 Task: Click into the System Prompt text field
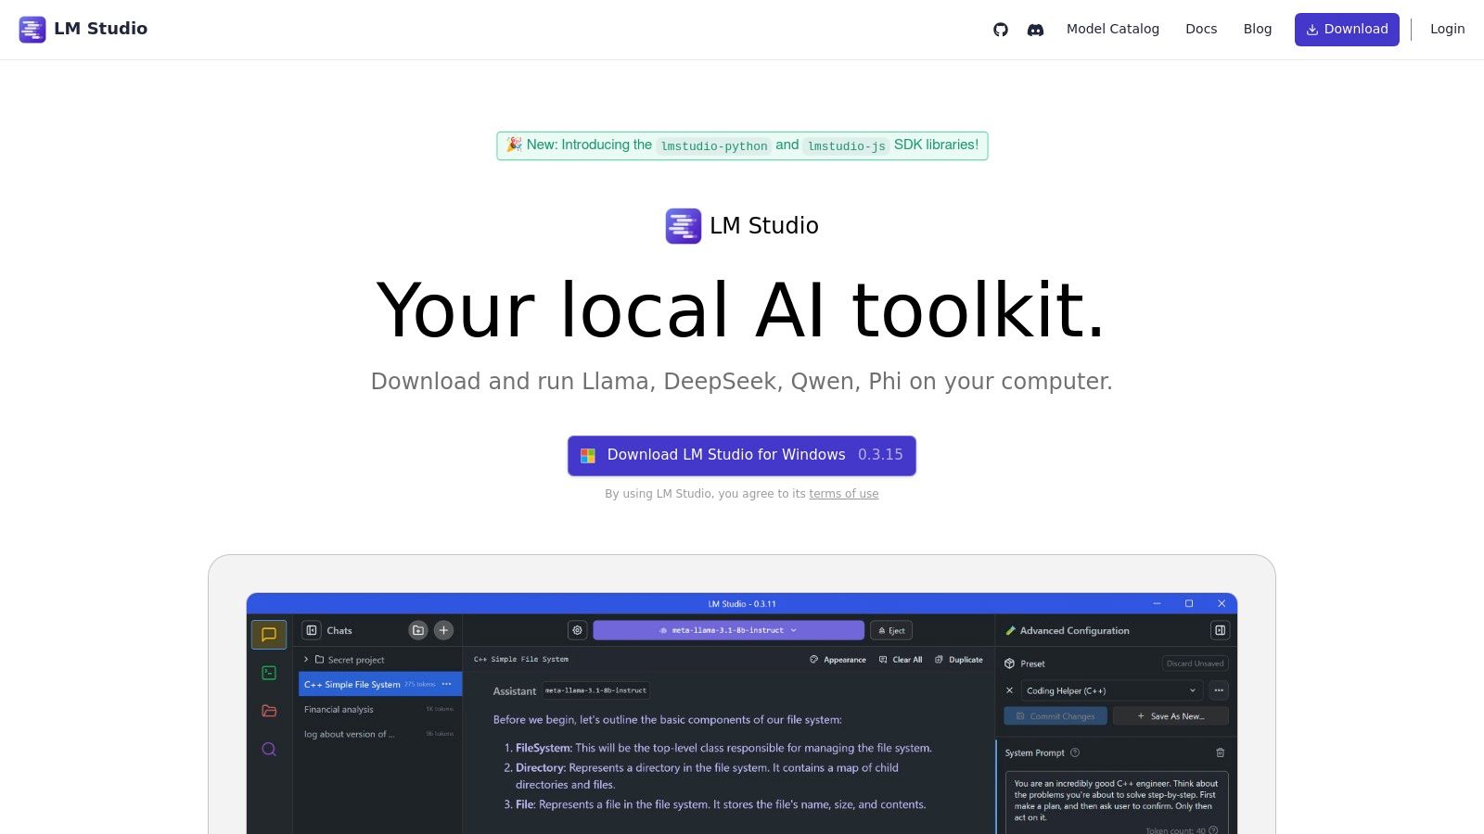tap(1117, 802)
